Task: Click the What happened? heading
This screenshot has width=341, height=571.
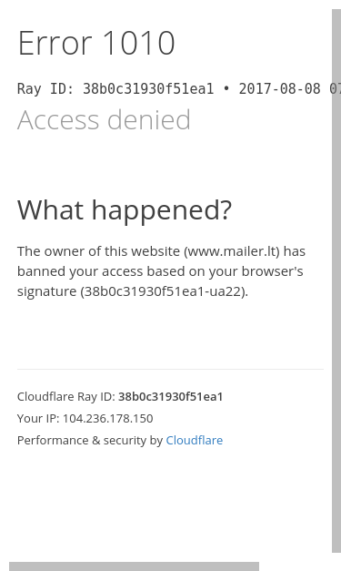Action: pyautogui.click(x=125, y=210)
